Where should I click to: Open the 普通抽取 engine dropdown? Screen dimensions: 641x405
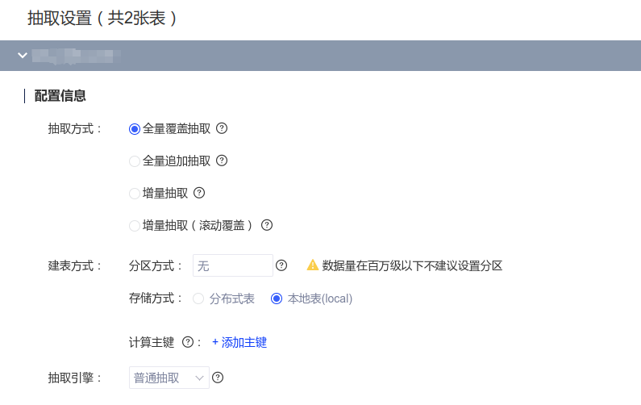[x=169, y=377]
